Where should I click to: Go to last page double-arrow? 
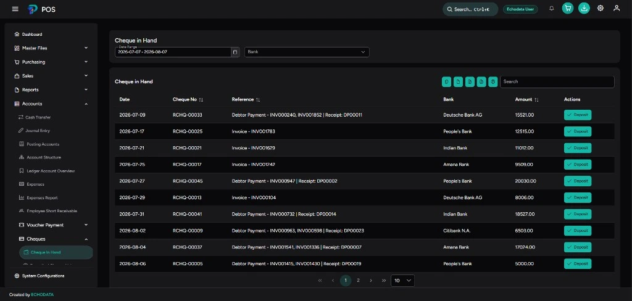point(384,281)
